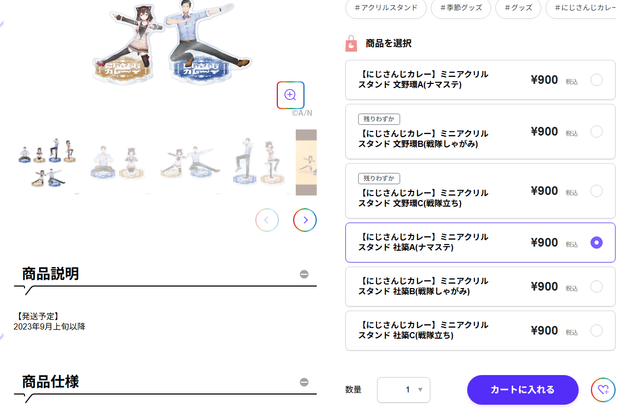Image resolution: width=636 pixels, height=416 pixels.
Task: Add item to wishlist heart icon
Action: tap(603, 390)
